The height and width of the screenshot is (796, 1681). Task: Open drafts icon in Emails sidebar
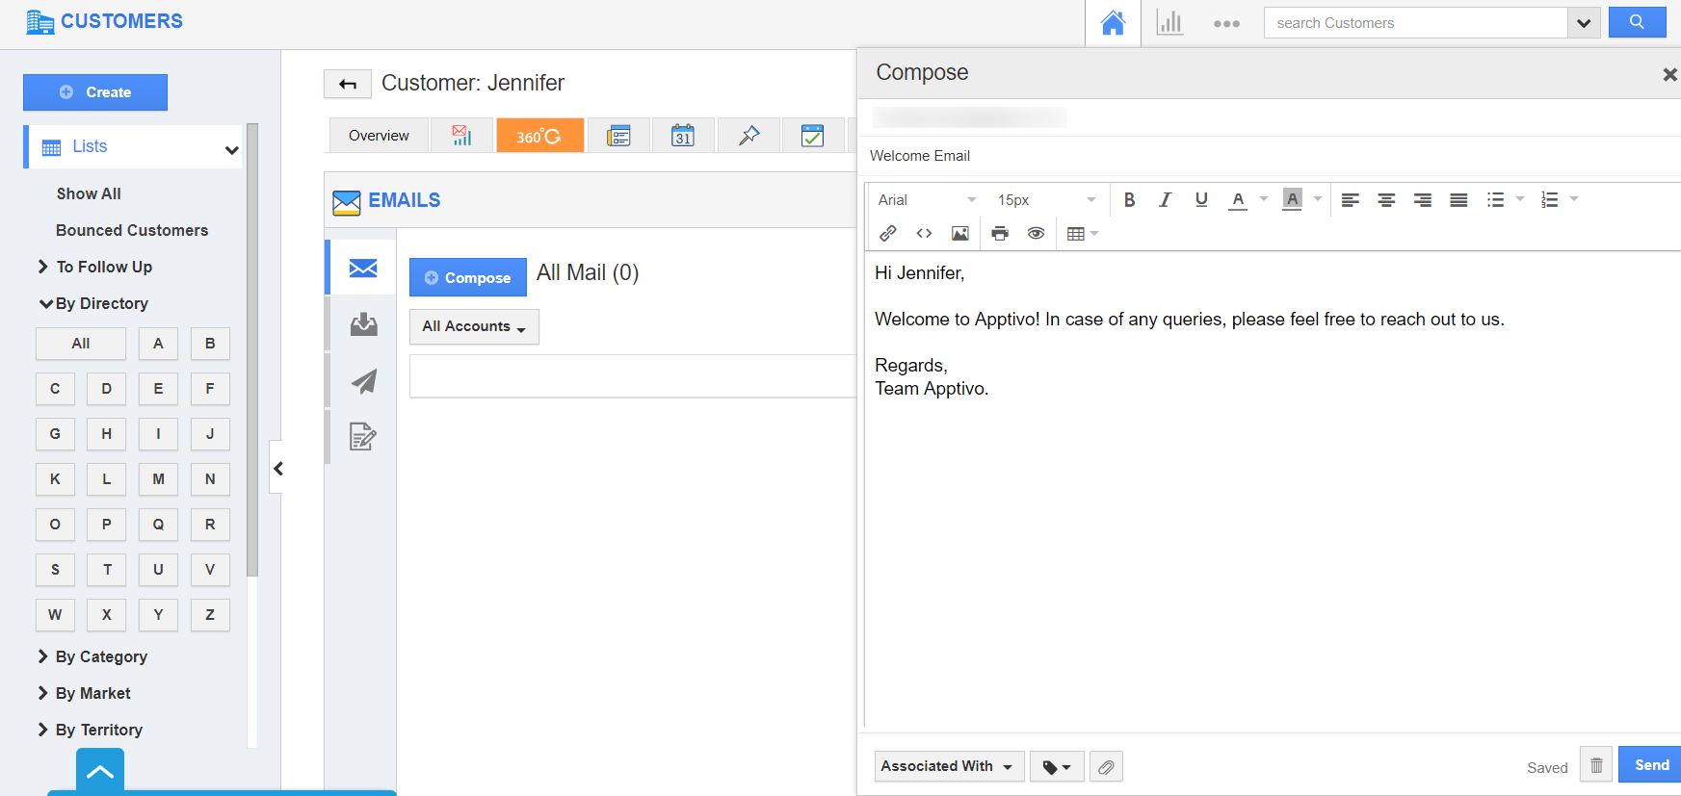click(x=363, y=437)
